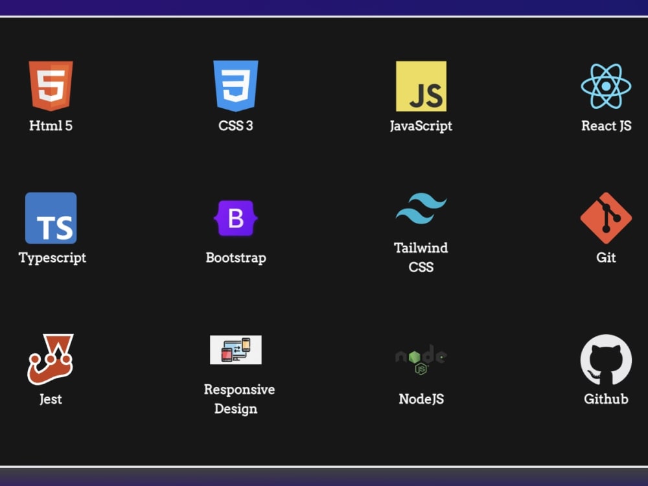The height and width of the screenshot is (486, 648).
Task: Select the "Tailwind CSS" label
Action: (x=421, y=257)
